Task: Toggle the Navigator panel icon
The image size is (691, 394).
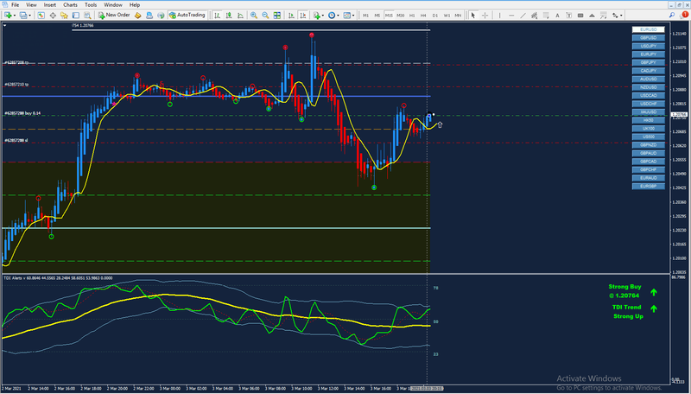Action: pos(64,16)
